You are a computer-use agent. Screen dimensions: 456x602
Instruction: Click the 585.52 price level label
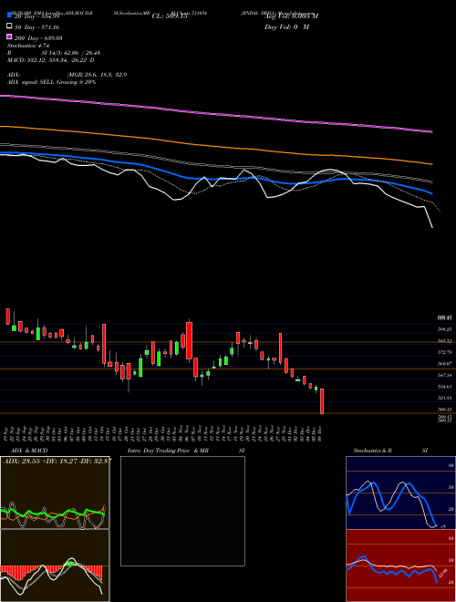[444, 340]
